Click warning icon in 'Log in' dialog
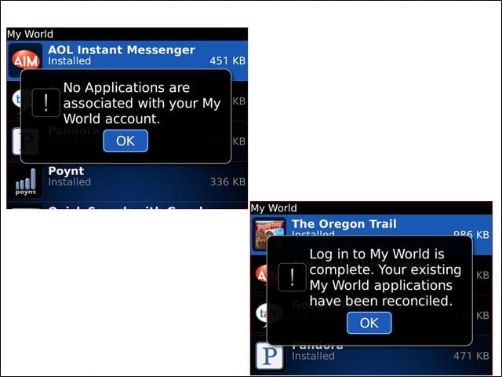 coord(292,277)
